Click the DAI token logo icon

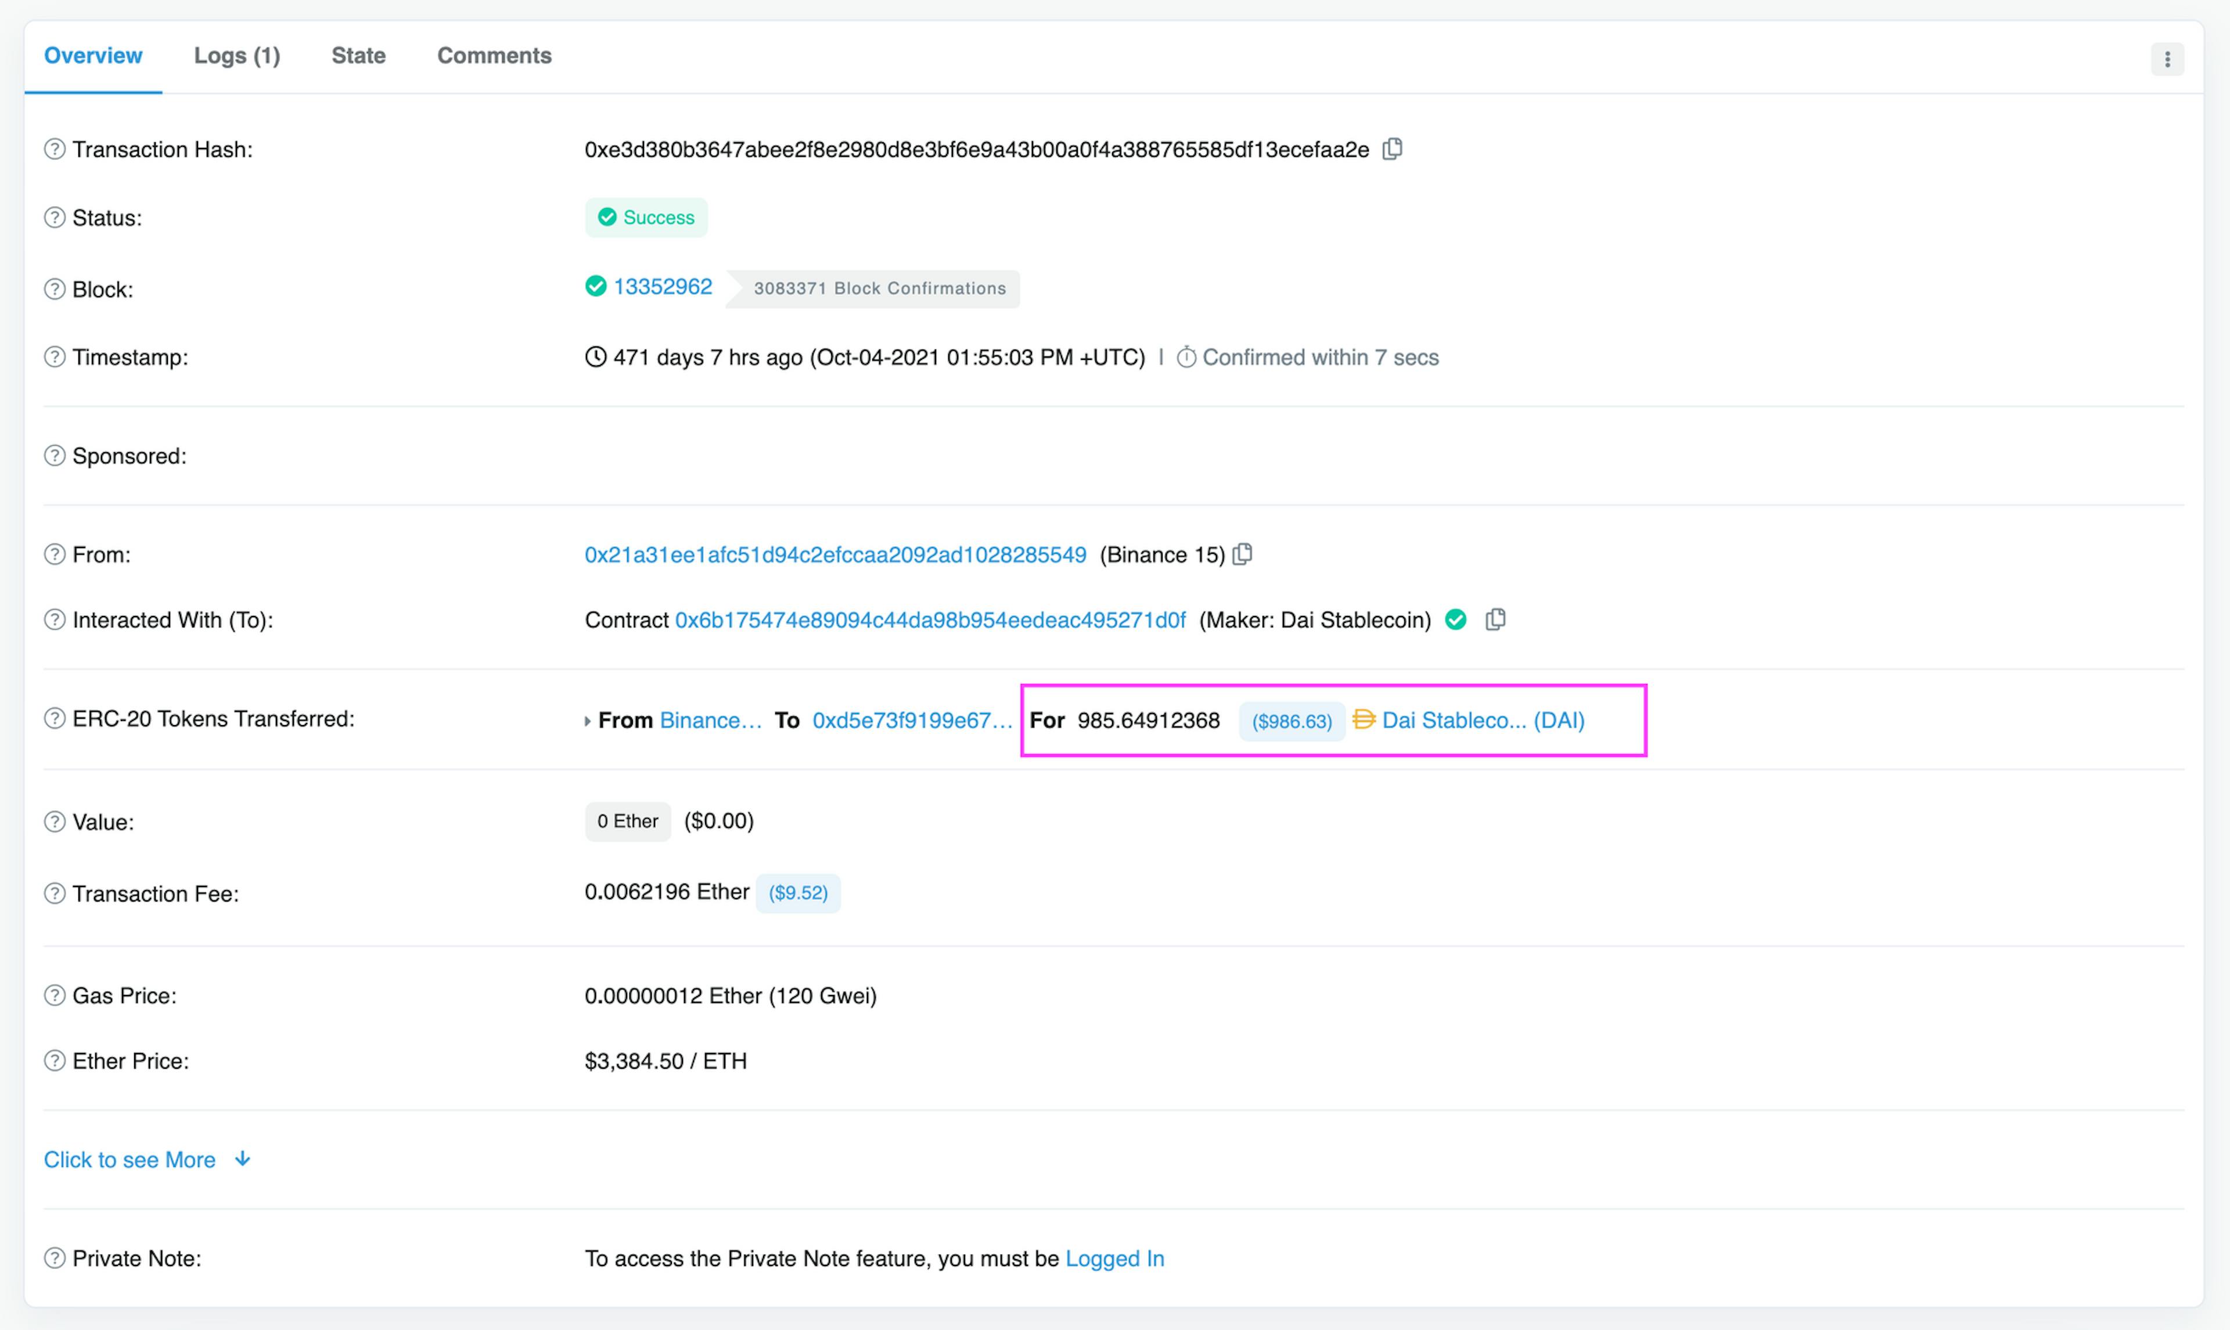(x=1364, y=719)
